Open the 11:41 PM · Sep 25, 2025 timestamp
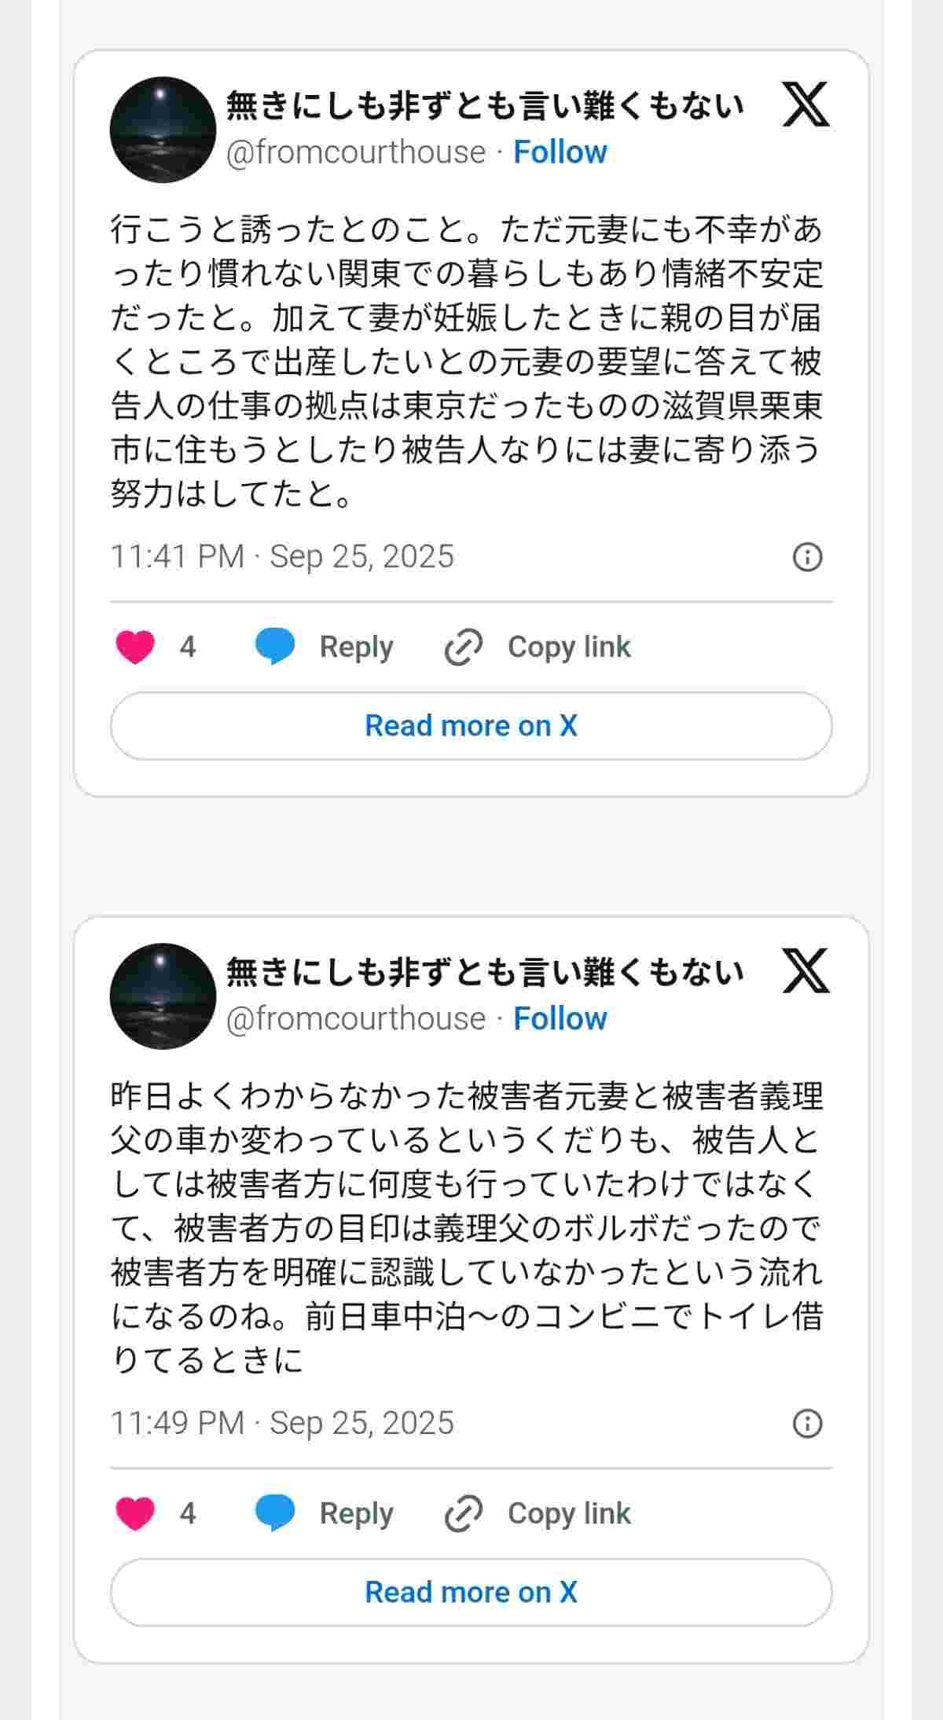Image resolution: width=943 pixels, height=1720 pixels. pos(282,557)
